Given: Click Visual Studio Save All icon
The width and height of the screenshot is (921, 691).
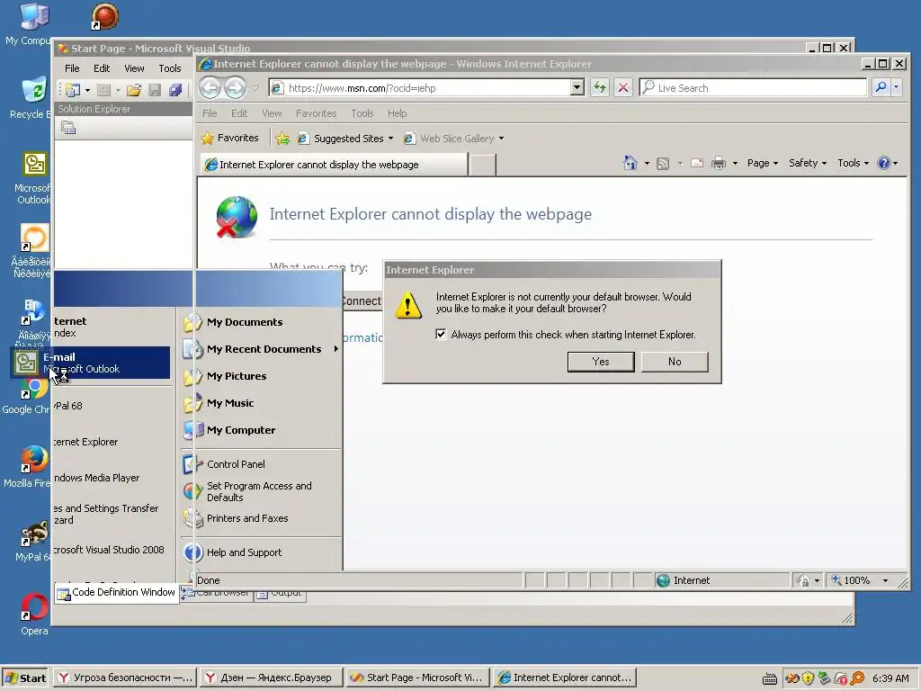Looking at the screenshot, I should 175,90.
